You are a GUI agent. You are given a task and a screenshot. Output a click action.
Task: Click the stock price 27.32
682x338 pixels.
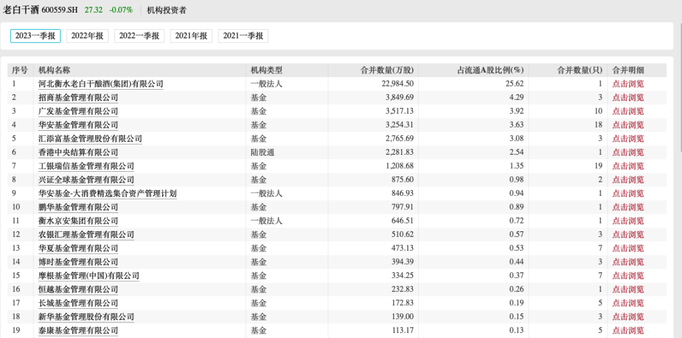94,10
